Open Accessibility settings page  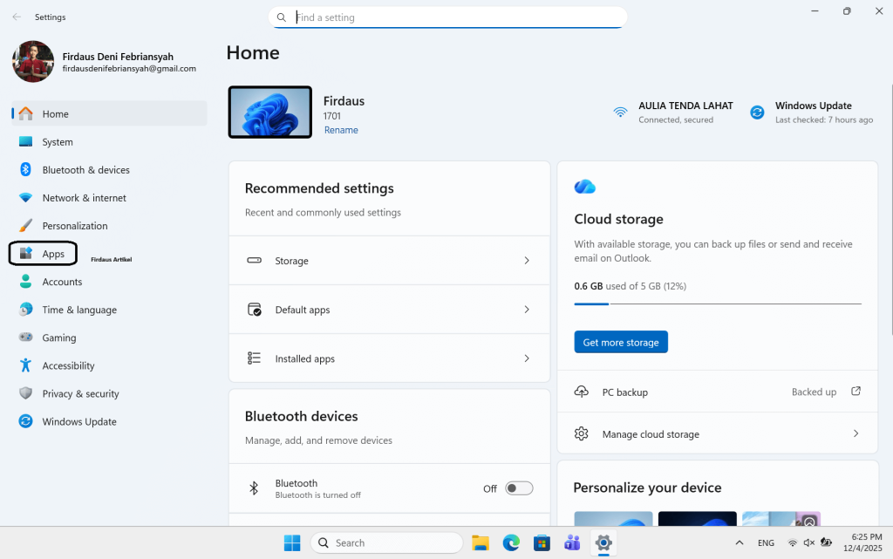pos(109,365)
